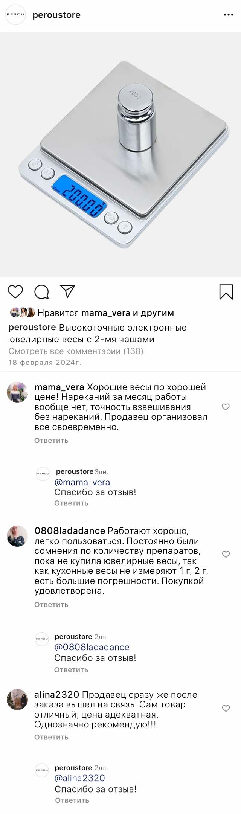Expand all 138 comments
The width and height of the screenshot is (241, 814).
76,351
